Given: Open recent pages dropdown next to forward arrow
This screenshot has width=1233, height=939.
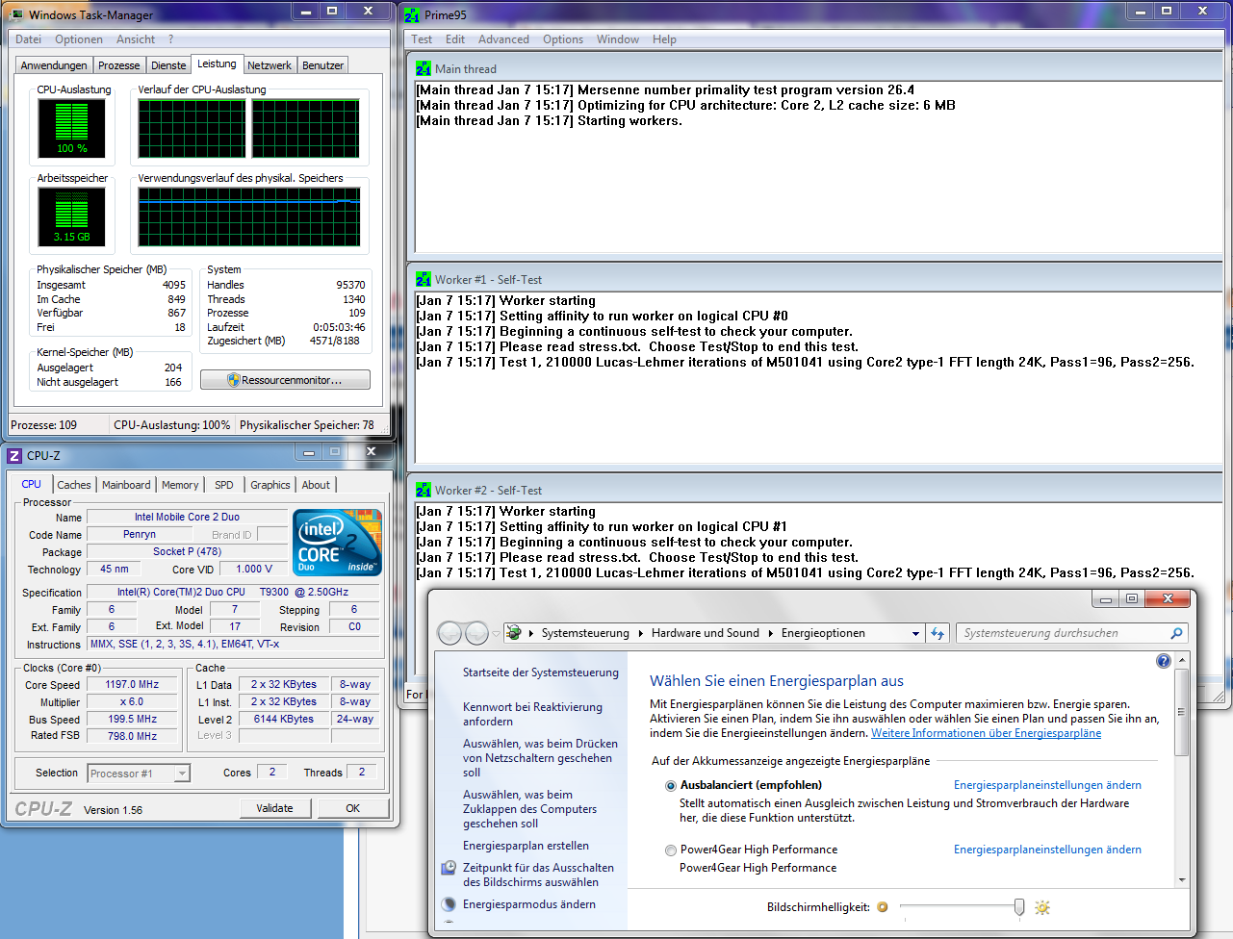Looking at the screenshot, I should click(x=496, y=633).
